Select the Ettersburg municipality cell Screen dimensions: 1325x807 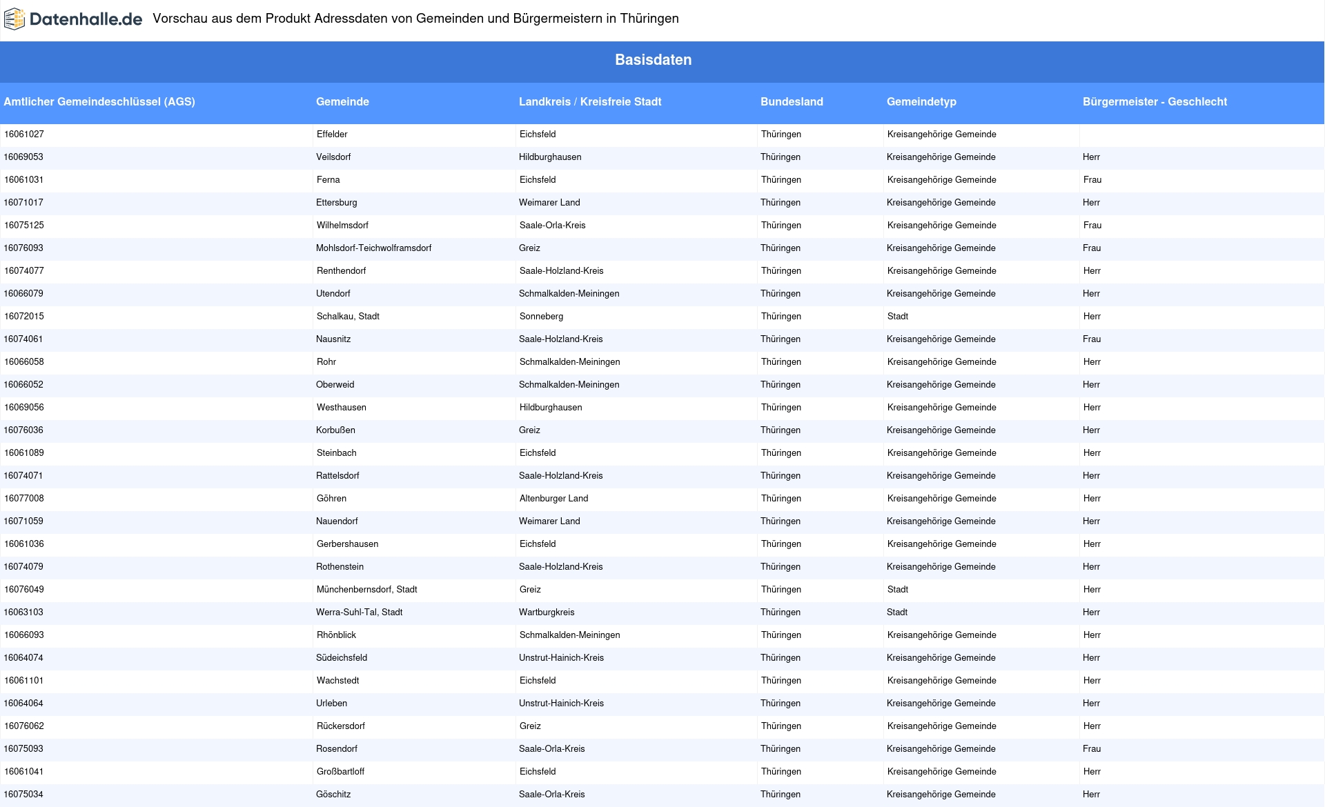coord(337,203)
